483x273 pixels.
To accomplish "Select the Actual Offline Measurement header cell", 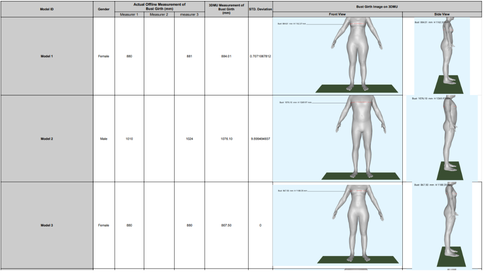I will coord(159,7).
